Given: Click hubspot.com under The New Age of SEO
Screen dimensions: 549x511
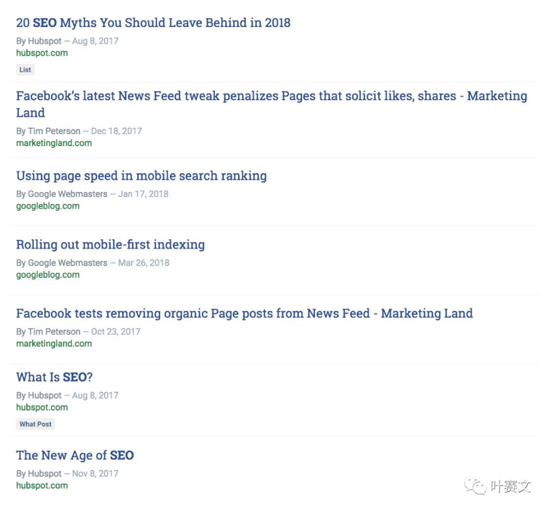Looking at the screenshot, I should pyautogui.click(x=42, y=486).
